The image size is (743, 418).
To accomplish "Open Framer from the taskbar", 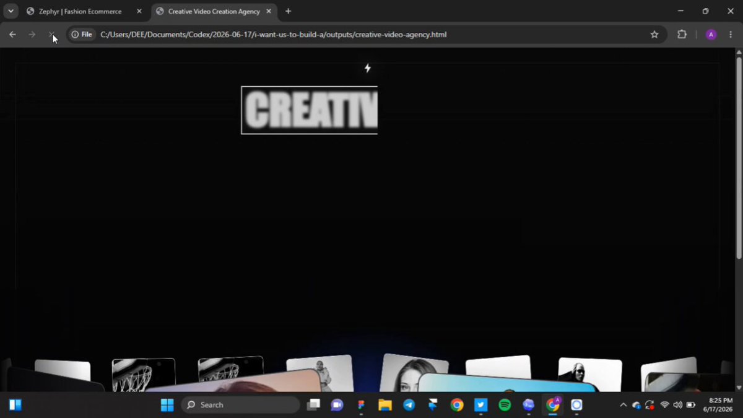I will point(433,405).
